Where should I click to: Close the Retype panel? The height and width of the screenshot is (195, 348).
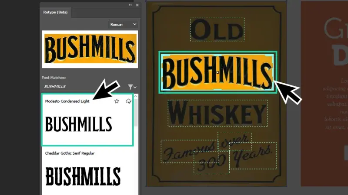(x=137, y=5)
